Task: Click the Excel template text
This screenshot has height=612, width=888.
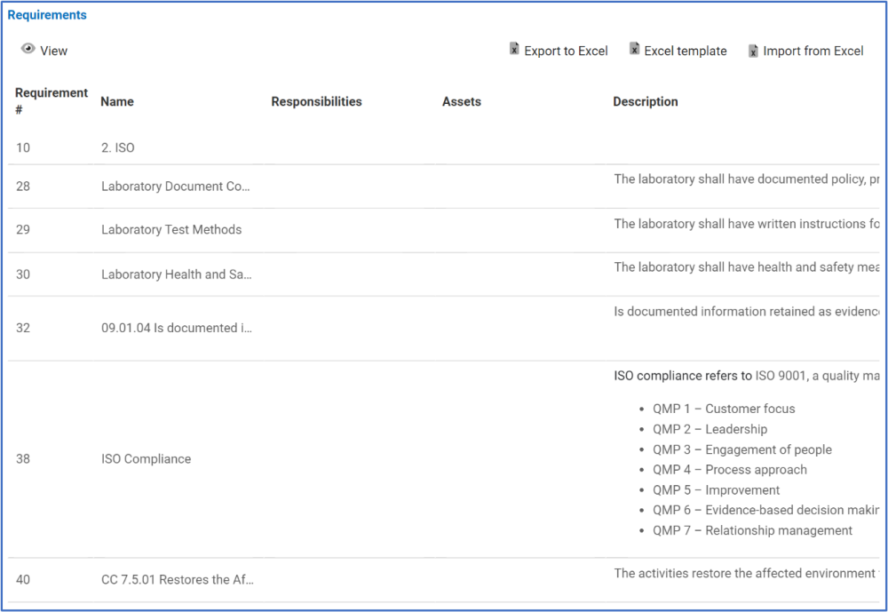Action: tap(685, 51)
